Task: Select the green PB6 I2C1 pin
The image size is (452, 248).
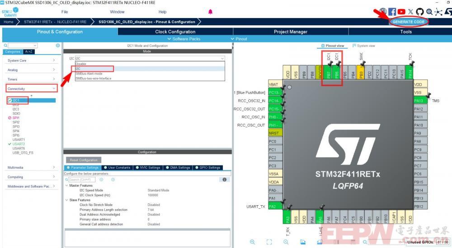Action: pyautogui.click(x=336, y=72)
